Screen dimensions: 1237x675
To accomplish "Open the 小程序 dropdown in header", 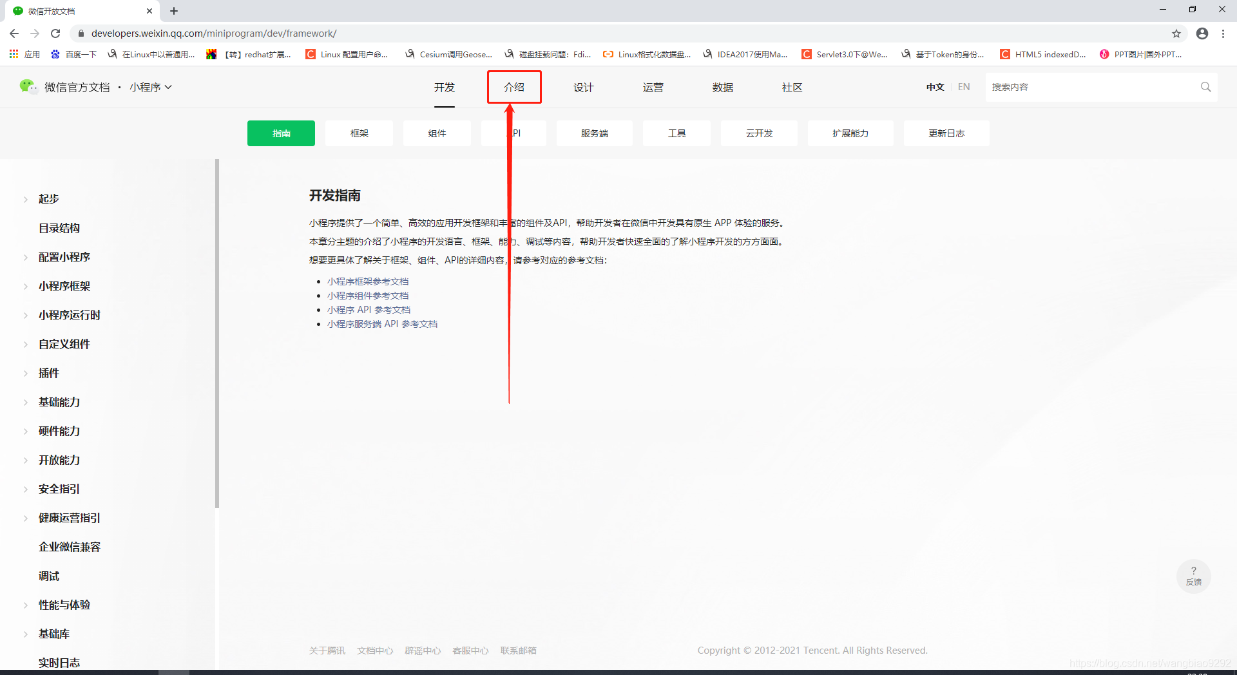I will 150,87.
